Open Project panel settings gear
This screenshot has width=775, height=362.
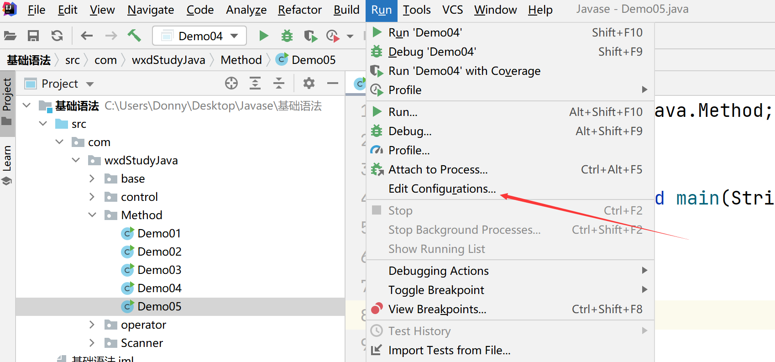click(x=309, y=83)
